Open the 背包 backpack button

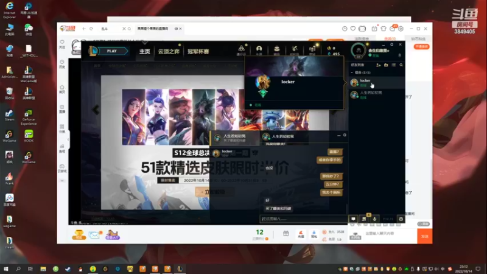click(314, 234)
